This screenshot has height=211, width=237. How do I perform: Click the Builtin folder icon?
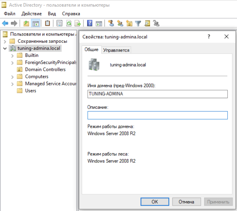point(20,55)
